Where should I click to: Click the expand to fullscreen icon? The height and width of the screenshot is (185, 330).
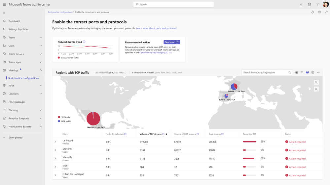tap(326, 12)
